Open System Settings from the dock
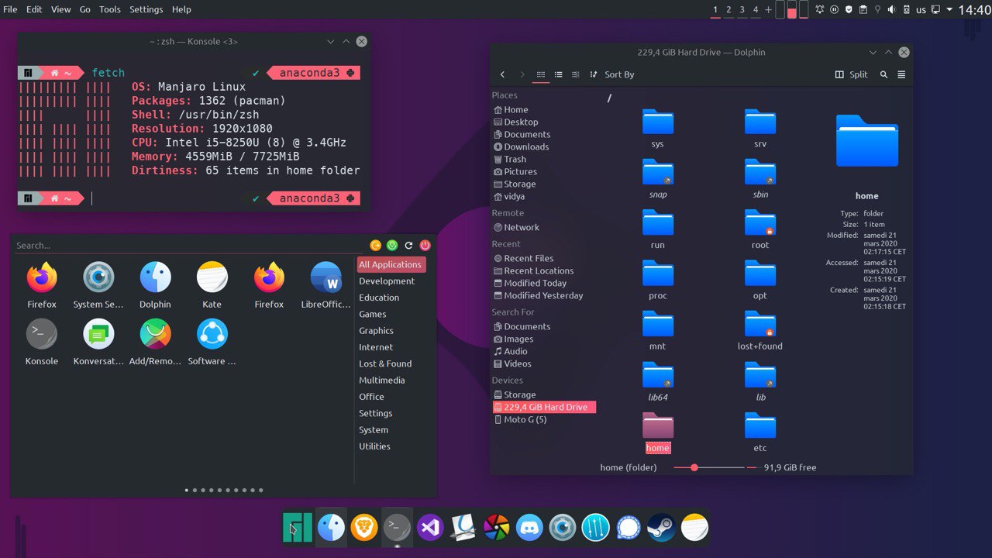The image size is (992, 558). [x=563, y=528]
